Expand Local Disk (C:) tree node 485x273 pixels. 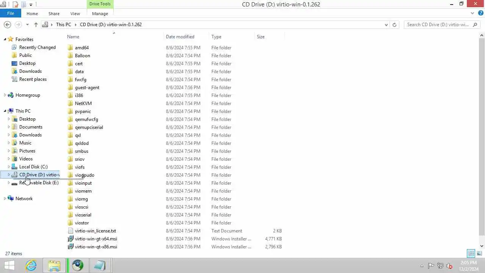coord(9,167)
